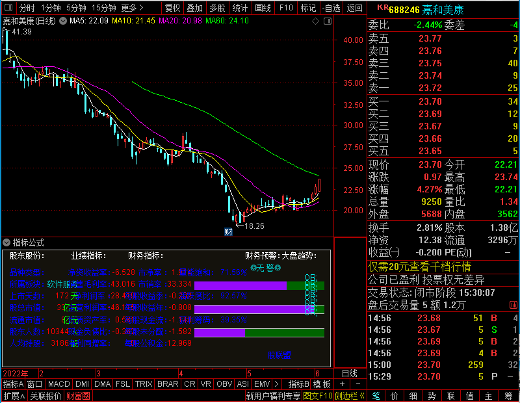Open F10 company info
The image size is (520, 403).
click(286, 8)
